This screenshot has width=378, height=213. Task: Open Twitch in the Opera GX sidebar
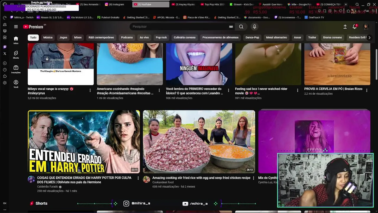click(x=5, y=47)
